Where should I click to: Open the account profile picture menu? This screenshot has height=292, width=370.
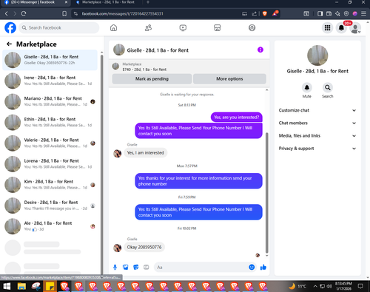point(355,28)
